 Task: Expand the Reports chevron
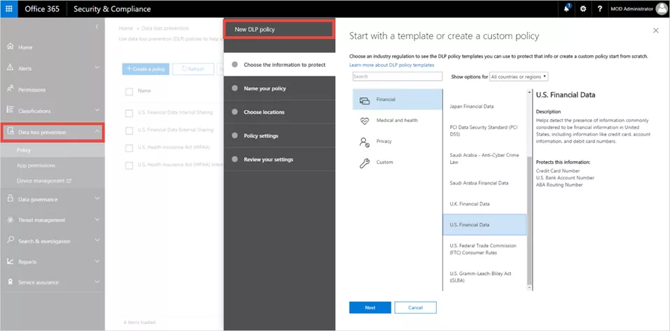(x=97, y=261)
